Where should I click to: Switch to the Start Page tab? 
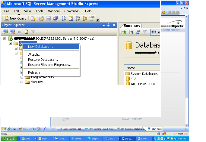[x=155, y=129]
